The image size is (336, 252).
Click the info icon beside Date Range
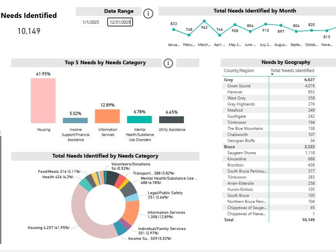coord(148,14)
